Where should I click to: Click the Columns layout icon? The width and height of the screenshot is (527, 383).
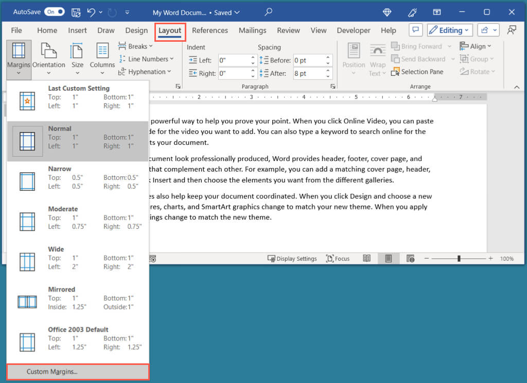102,52
